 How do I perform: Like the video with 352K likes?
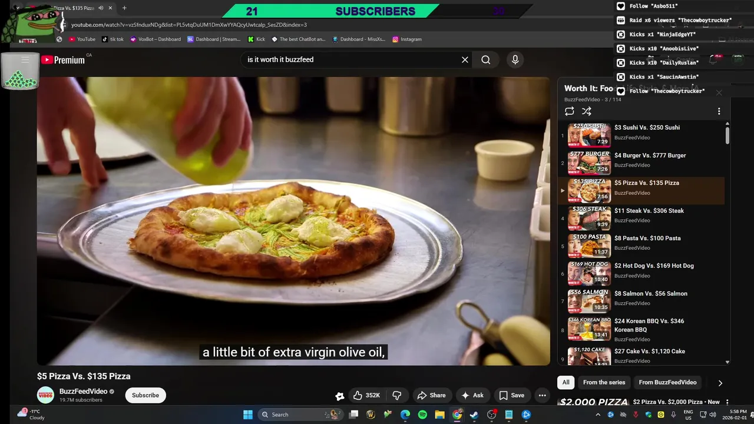pos(367,395)
